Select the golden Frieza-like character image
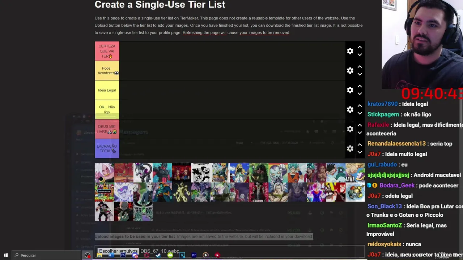Image resolution: width=463 pixels, height=260 pixels. pyautogui.click(x=181, y=192)
